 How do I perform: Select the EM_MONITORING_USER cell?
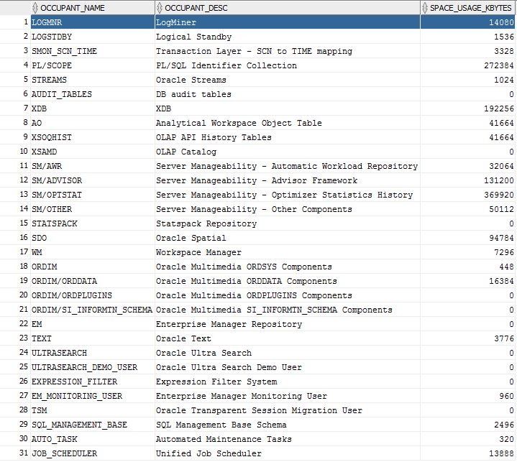93,396
